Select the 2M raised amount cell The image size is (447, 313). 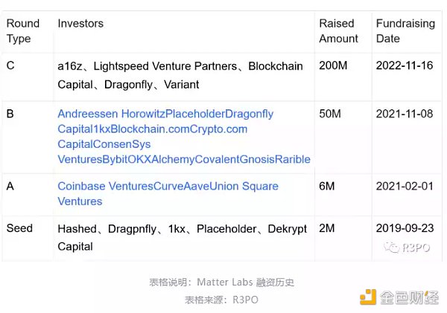click(326, 228)
